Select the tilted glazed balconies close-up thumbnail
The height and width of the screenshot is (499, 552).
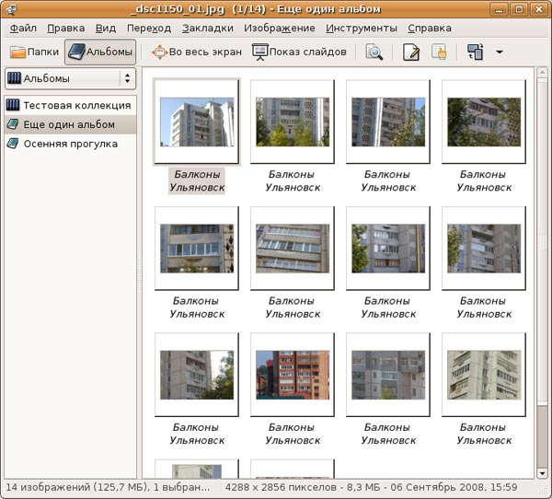(293, 248)
